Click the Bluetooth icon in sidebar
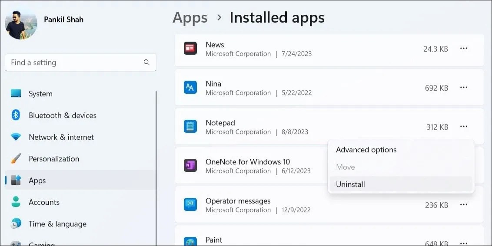Screen dimensions: 492x246 (16, 115)
